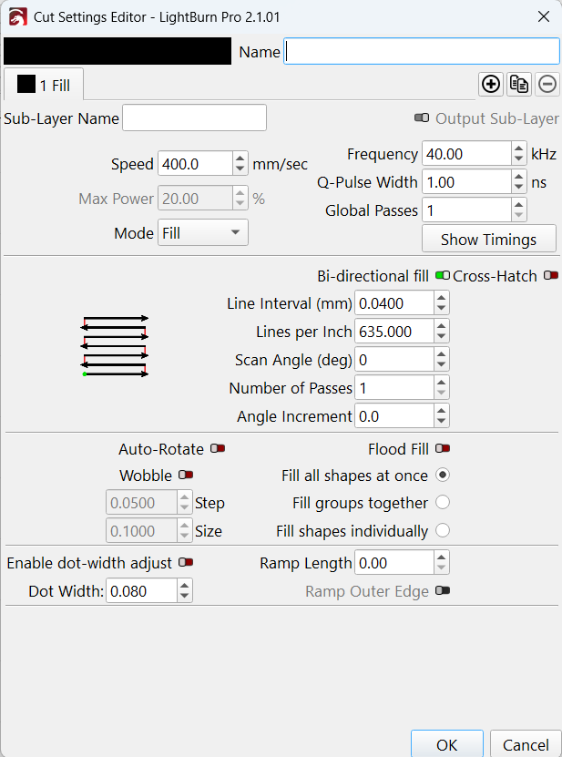The height and width of the screenshot is (757, 562).
Task: Select the 1 Fill sub-layer tab
Action: pos(44,85)
